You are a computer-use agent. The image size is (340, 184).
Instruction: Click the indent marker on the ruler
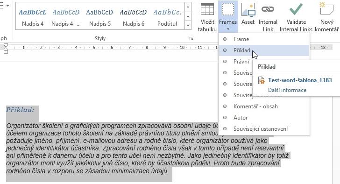coord(6,48)
